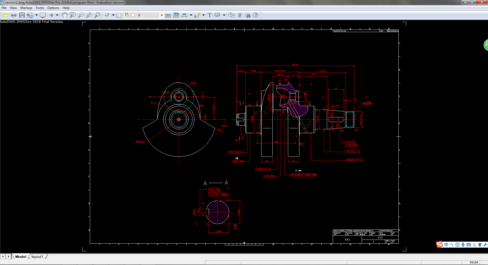Open the binoculars Find tool
Viewport: 488px width, 265px height.
248,15
